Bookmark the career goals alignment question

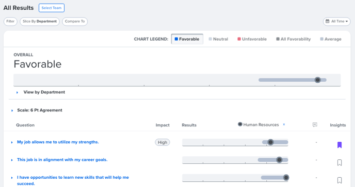[340, 162]
